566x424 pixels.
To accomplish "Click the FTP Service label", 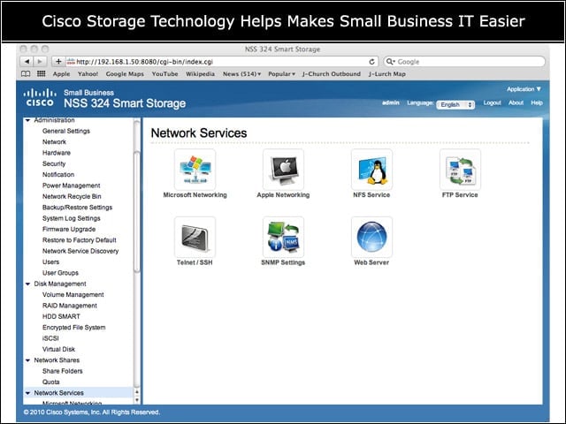I will coord(460,195).
